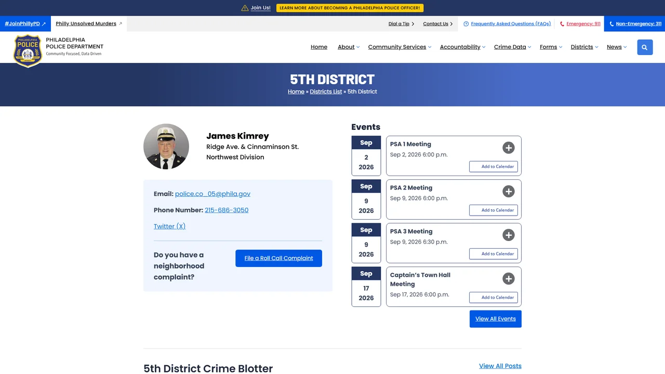Open Contact Us in the top bar
Viewport: 665px width, 374px height.
pyautogui.click(x=438, y=24)
